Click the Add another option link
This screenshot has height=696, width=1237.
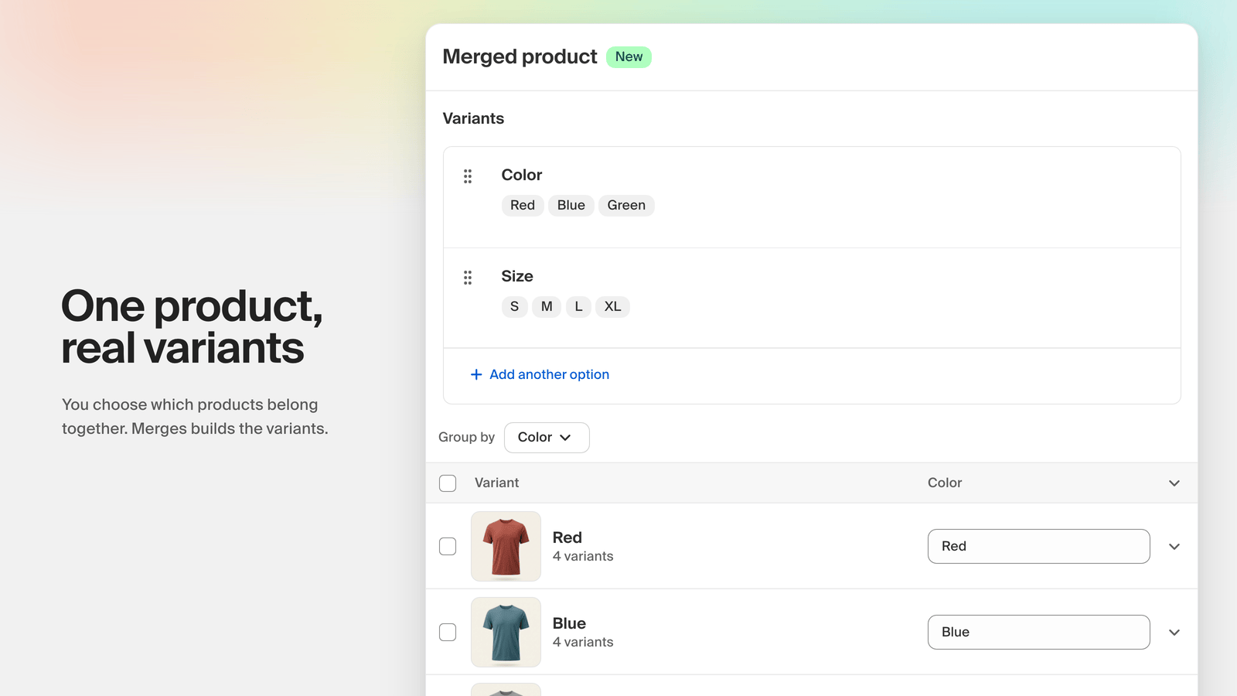(540, 374)
